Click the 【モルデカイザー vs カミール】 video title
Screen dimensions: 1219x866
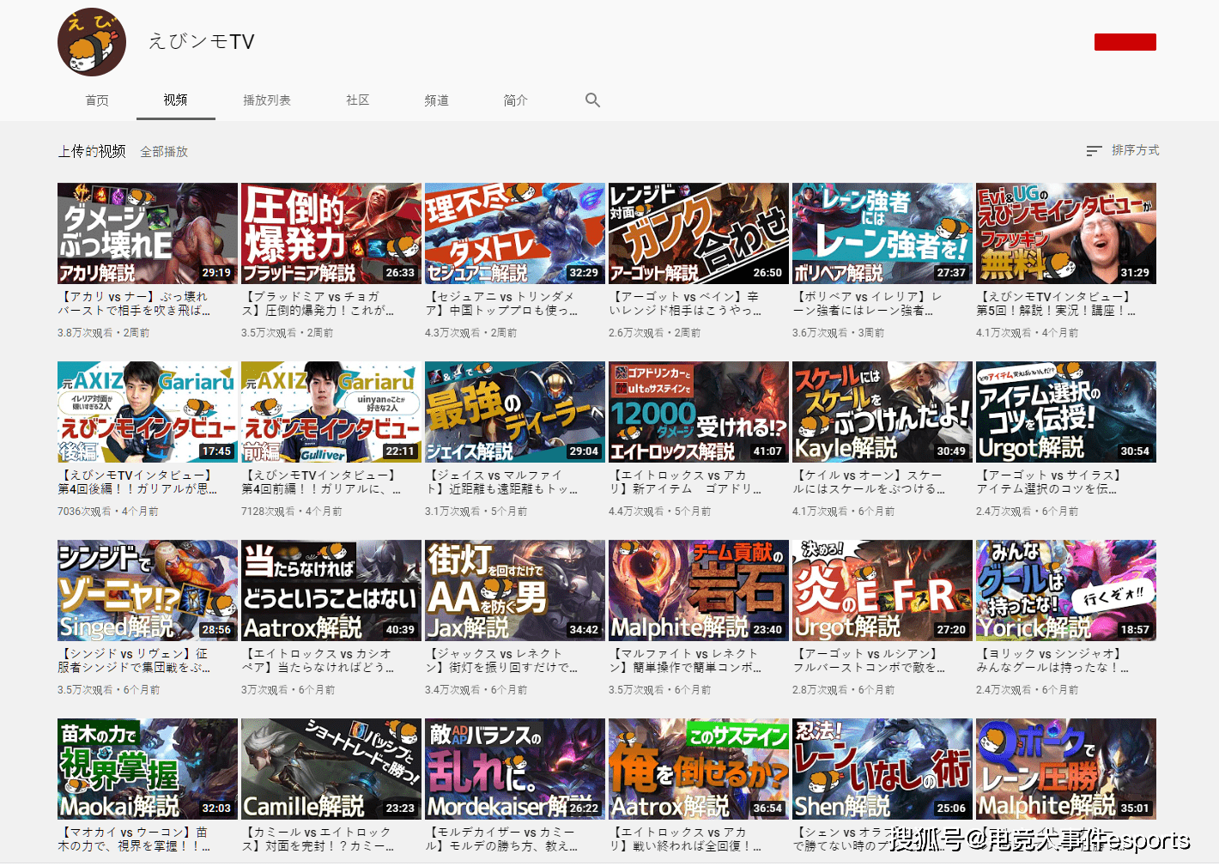(x=501, y=839)
